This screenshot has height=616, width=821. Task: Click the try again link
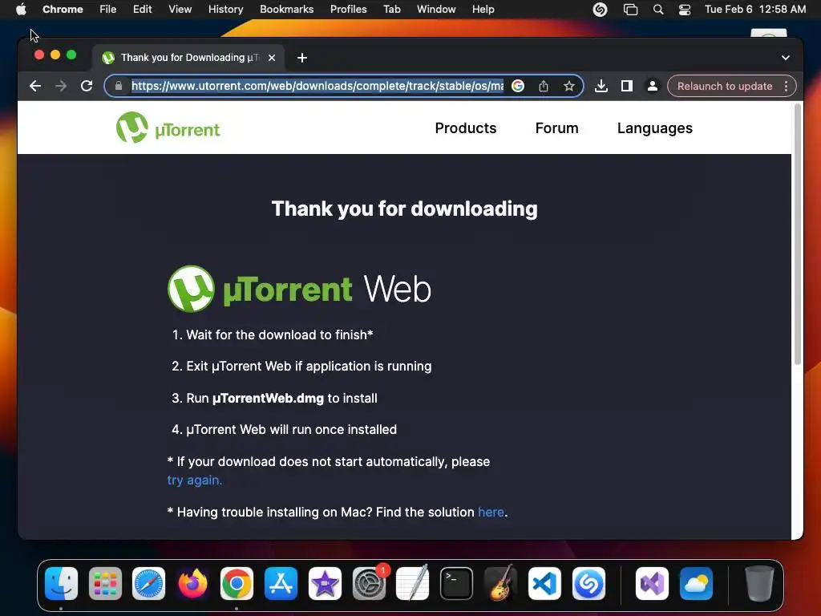(x=195, y=480)
